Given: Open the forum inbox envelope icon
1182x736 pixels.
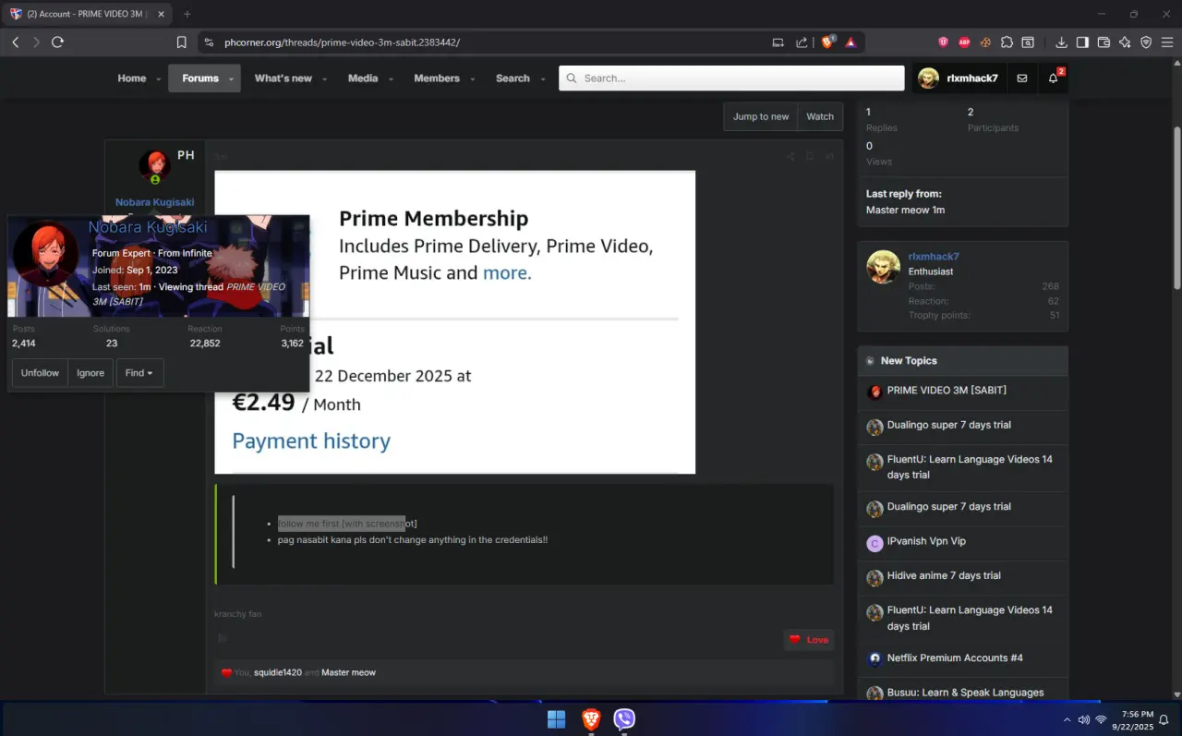Looking at the screenshot, I should [1021, 78].
